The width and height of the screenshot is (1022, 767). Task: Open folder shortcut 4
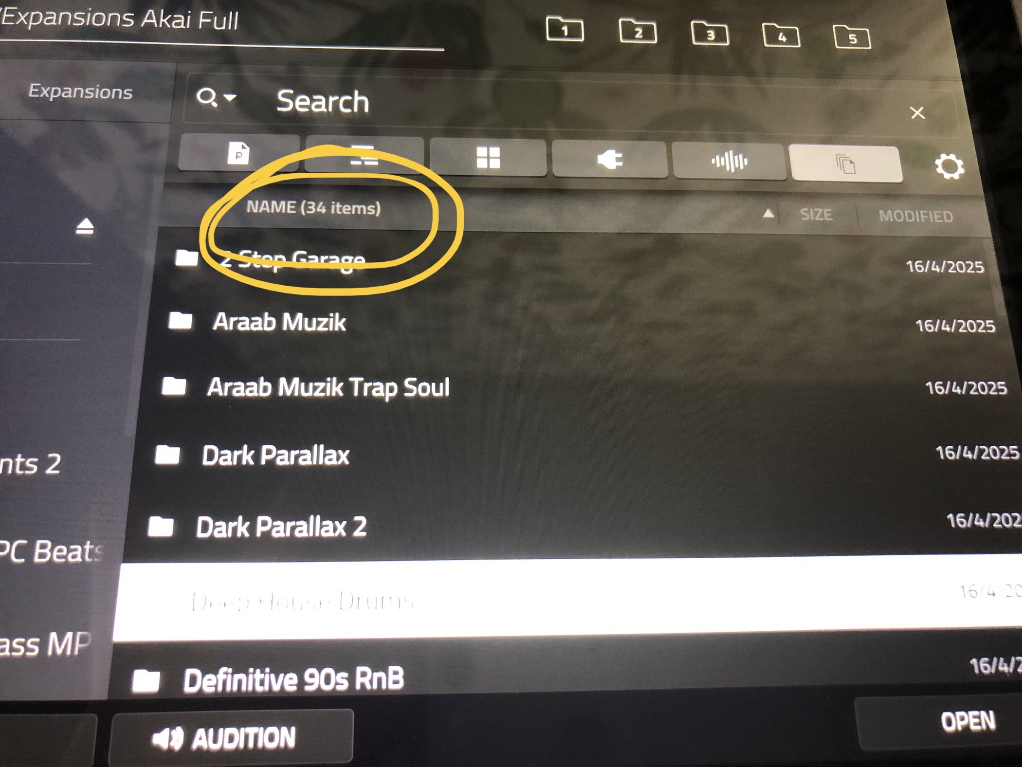pos(781,36)
